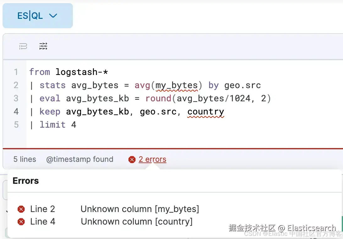
Task: Click the underlined my_bytes in the query
Action: (177, 85)
